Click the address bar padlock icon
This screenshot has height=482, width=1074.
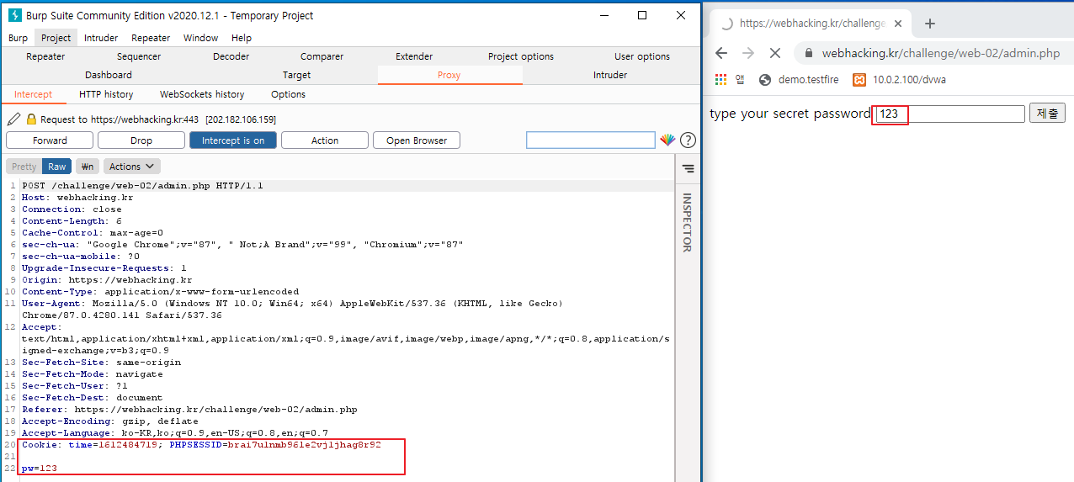point(810,53)
